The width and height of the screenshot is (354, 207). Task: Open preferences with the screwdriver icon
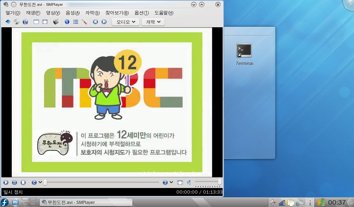click(x=84, y=22)
